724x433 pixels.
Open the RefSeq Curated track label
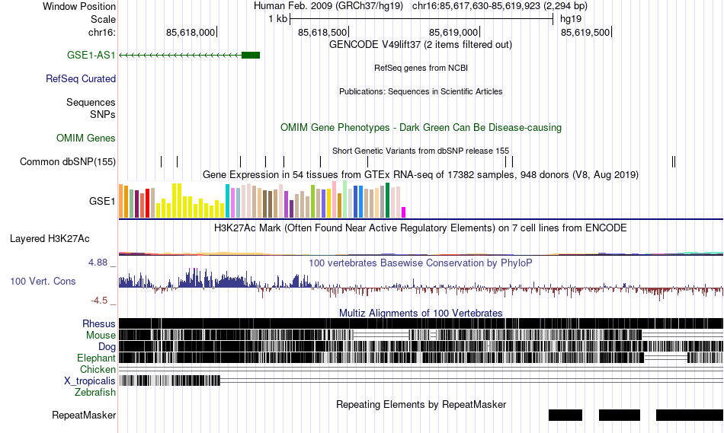(81, 79)
